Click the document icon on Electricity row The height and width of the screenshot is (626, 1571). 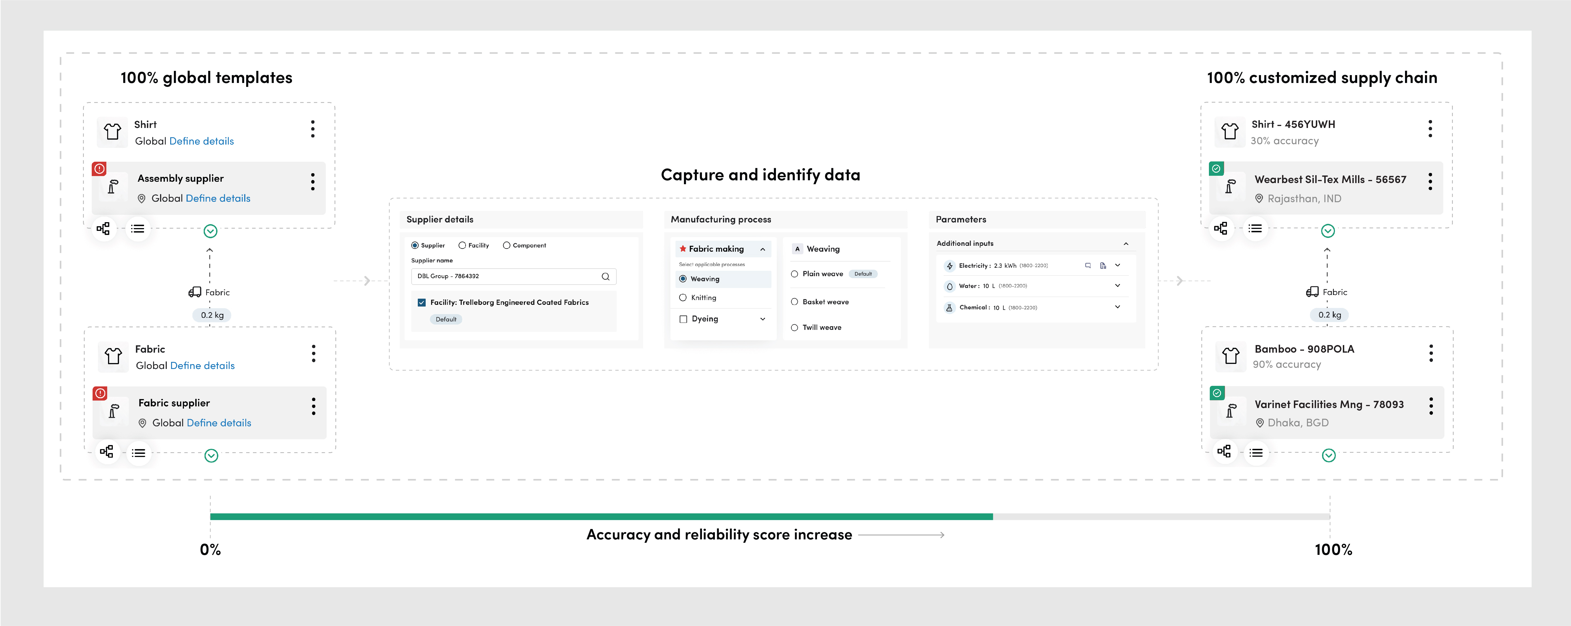[x=1103, y=265]
